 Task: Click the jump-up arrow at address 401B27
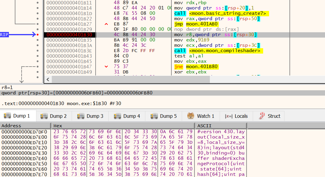pos(106,24)
